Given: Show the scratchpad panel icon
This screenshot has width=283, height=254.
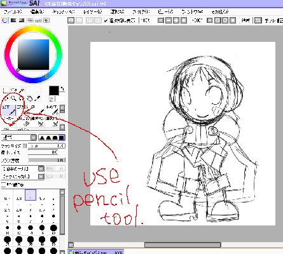Looking at the screenshot, I should pyautogui.click(x=46, y=20).
